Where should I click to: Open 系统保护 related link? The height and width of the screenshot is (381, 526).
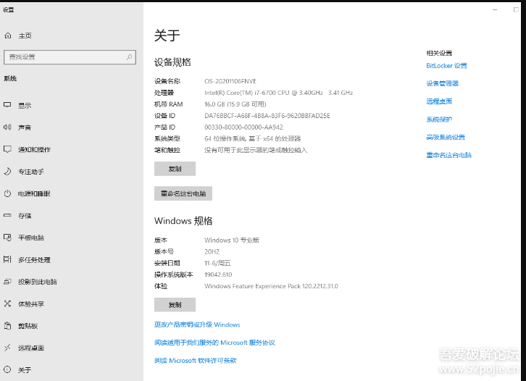[439, 120]
